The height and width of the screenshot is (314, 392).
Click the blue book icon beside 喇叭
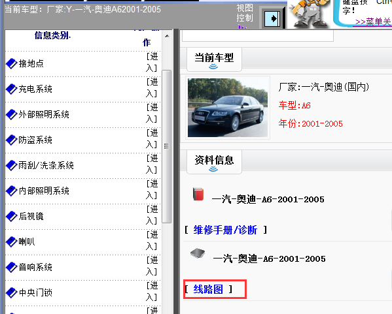pyautogui.click(x=11, y=242)
